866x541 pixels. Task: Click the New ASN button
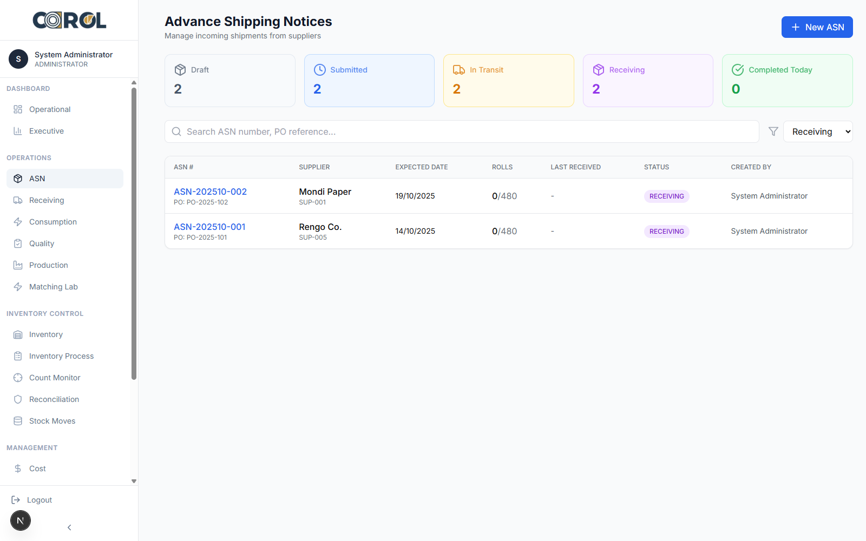pos(817,27)
